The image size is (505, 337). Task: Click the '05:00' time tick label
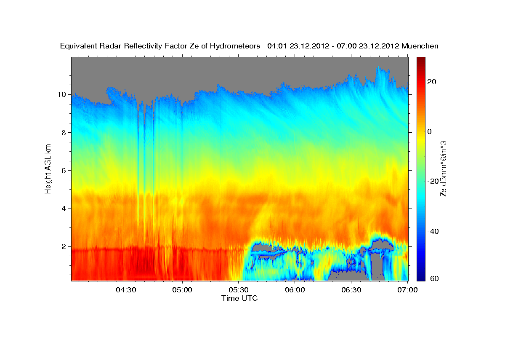pyautogui.click(x=182, y=290)
